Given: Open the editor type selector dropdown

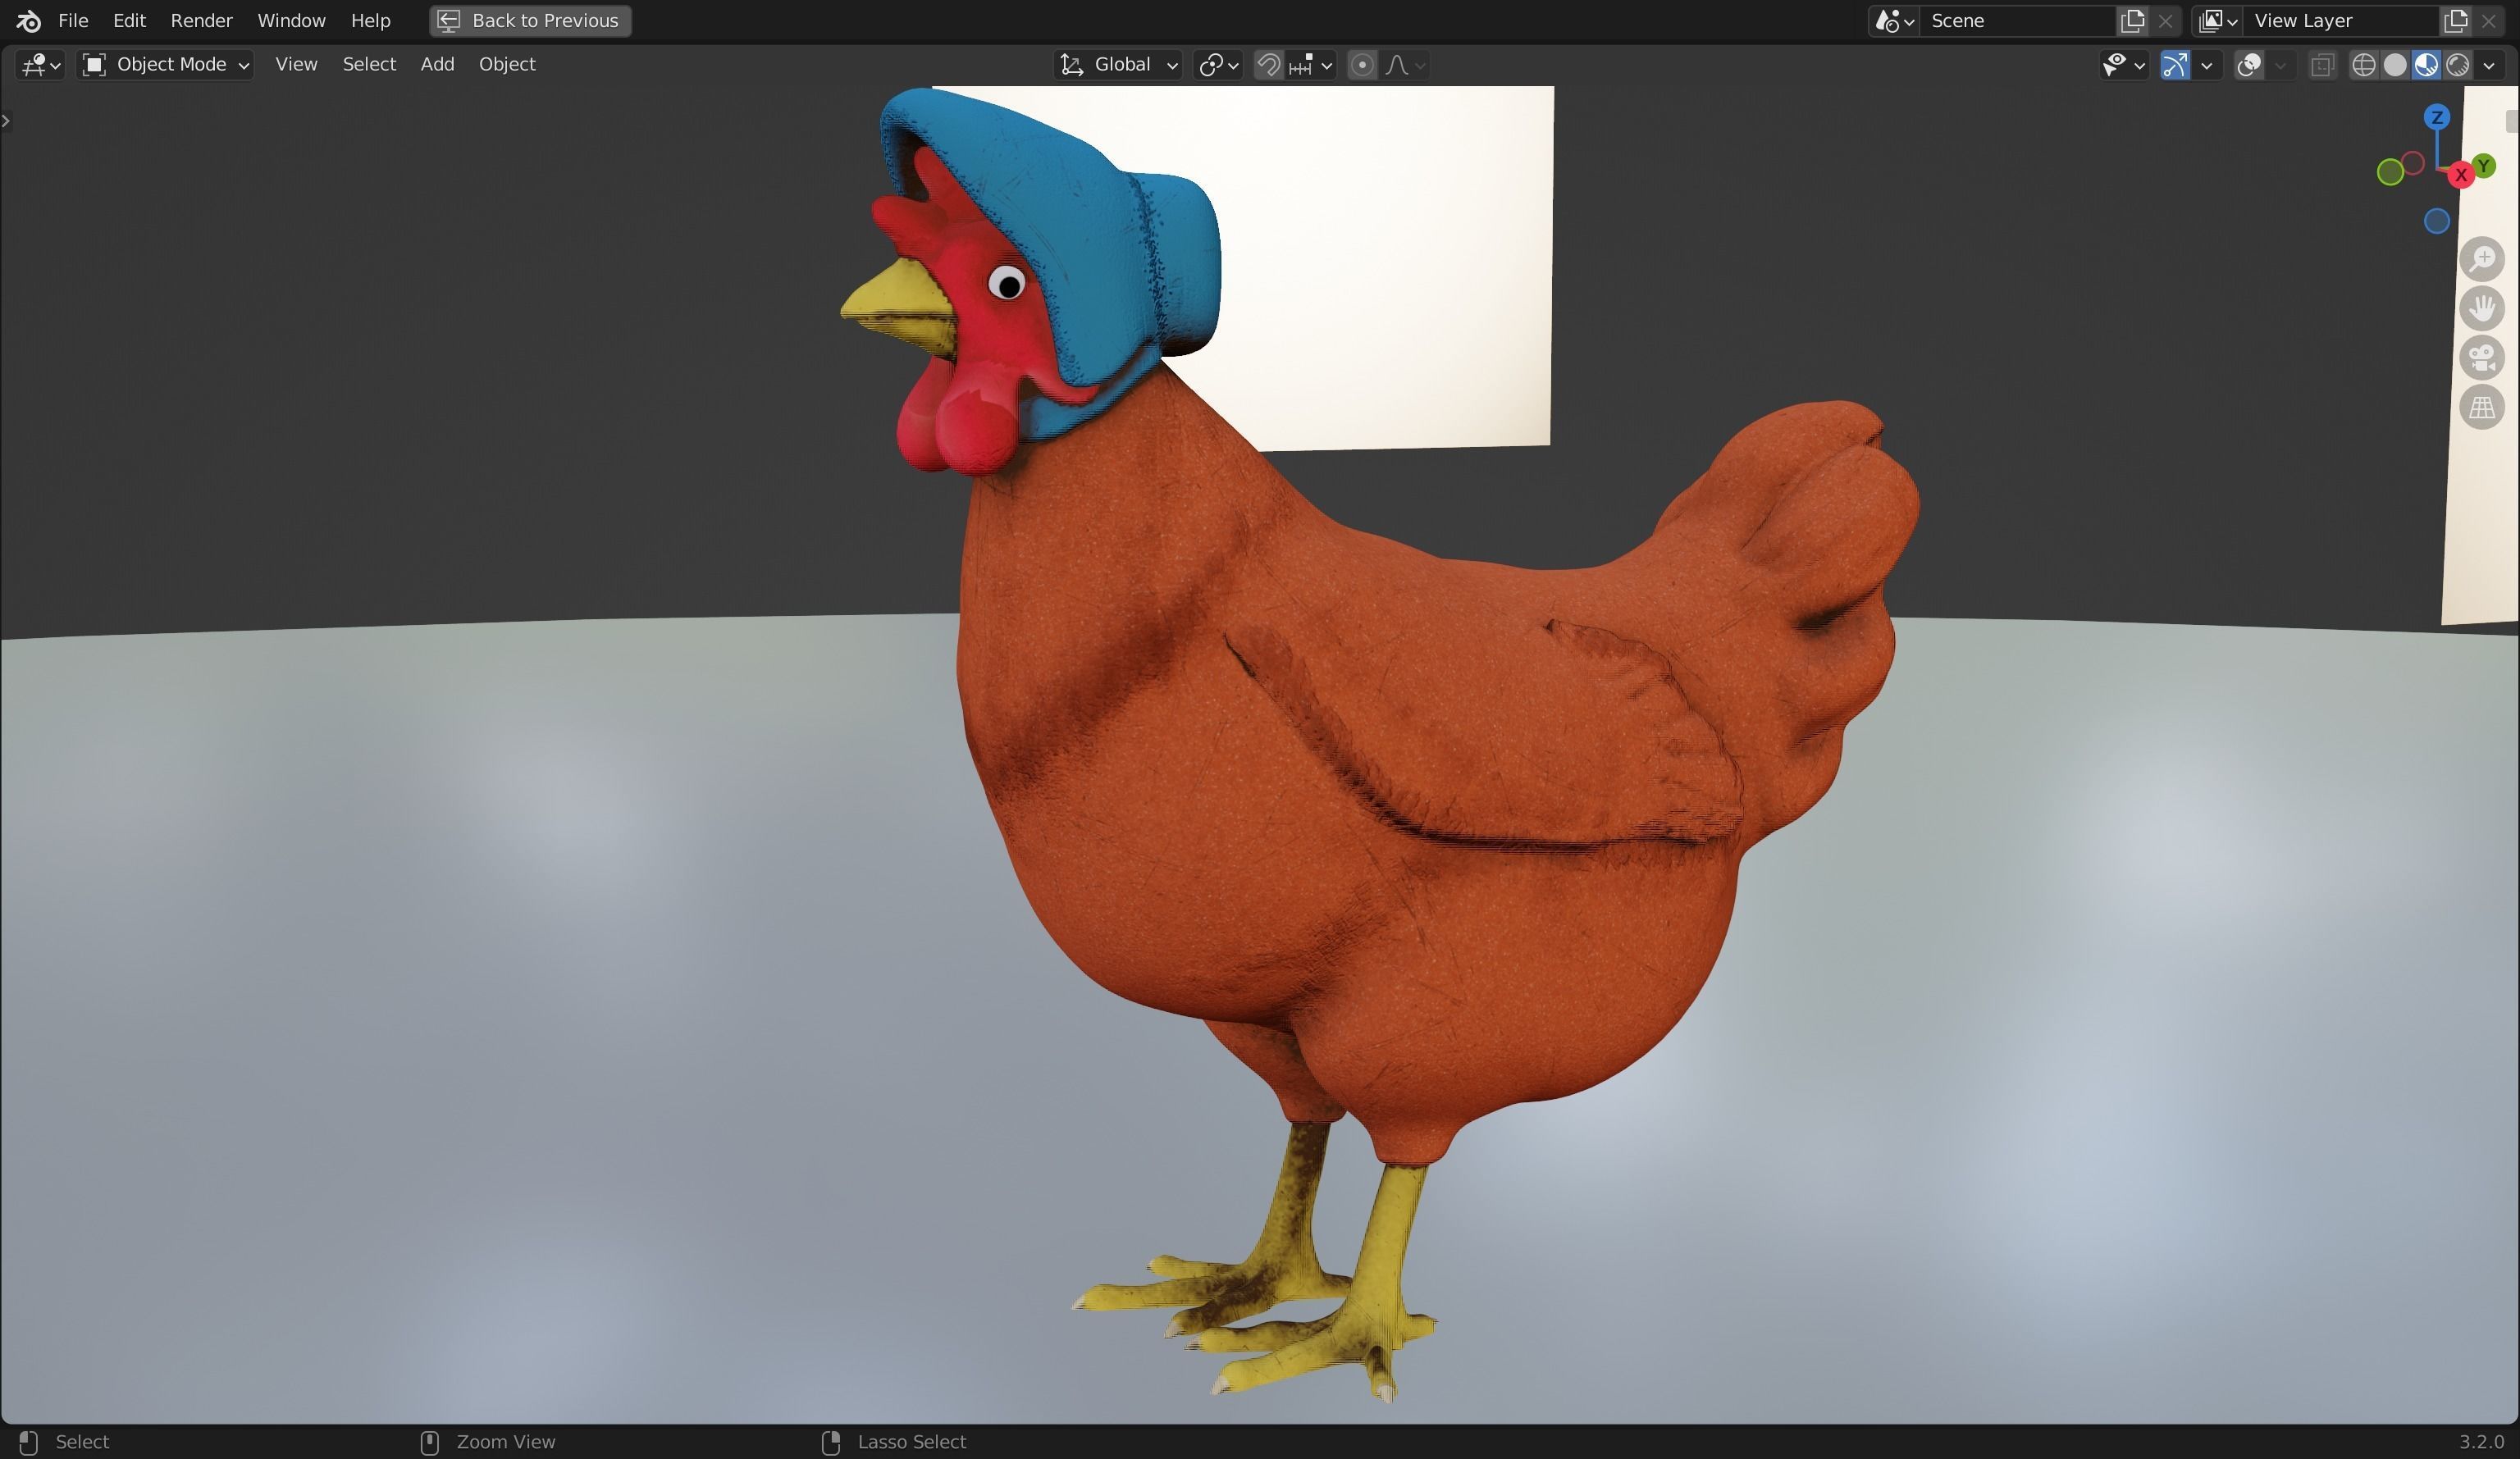Looking at the screenshot, I should [41, 65].
